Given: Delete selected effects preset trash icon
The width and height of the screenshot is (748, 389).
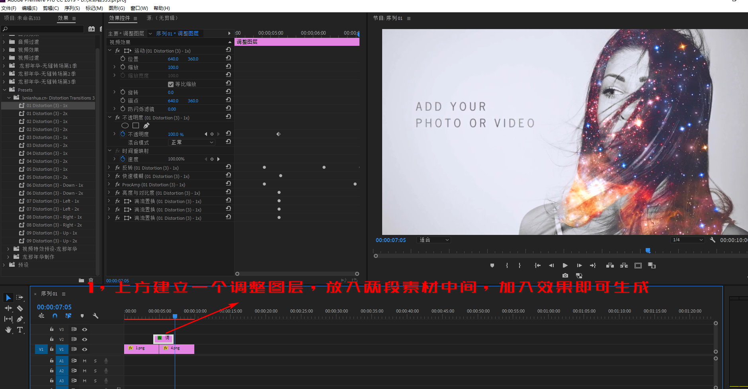Looking at the screenshot, I should pyautogui.click(x=91, y=280).
